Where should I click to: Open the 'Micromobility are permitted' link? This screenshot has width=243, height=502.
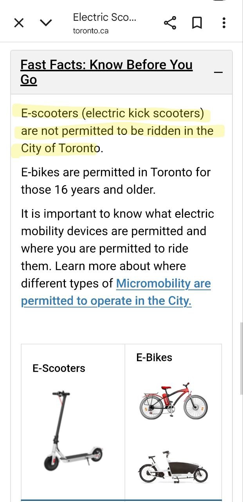click(163, 284)
